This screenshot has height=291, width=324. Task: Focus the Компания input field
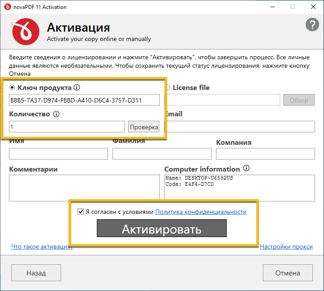(x=266, y=154)
